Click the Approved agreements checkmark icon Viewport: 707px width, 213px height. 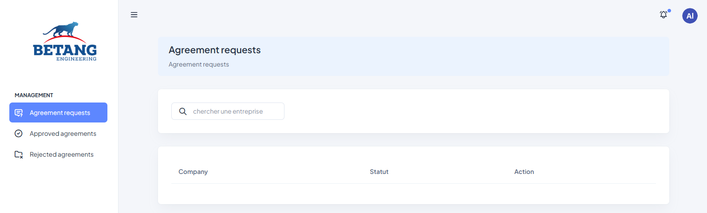(19, 134)
